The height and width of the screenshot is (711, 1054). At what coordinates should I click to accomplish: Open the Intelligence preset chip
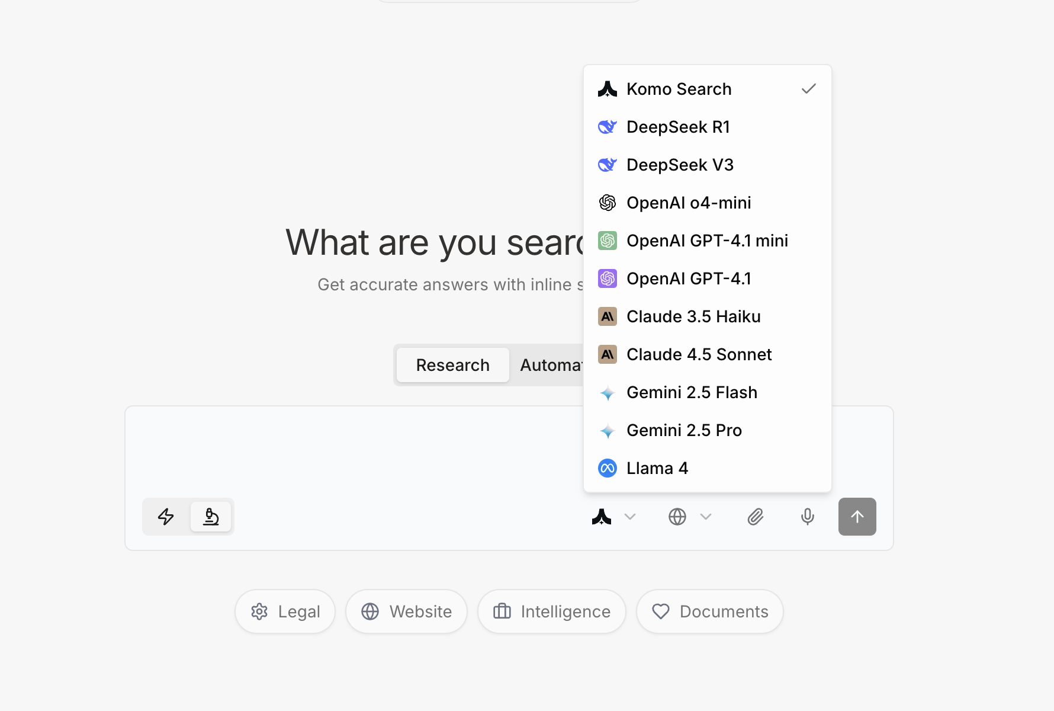(552, 611)
